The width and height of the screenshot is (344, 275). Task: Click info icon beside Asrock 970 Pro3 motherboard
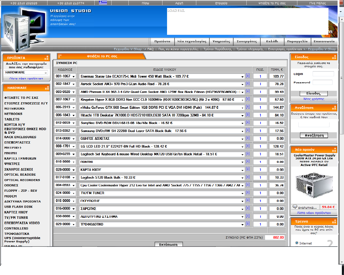pos(248,84)
